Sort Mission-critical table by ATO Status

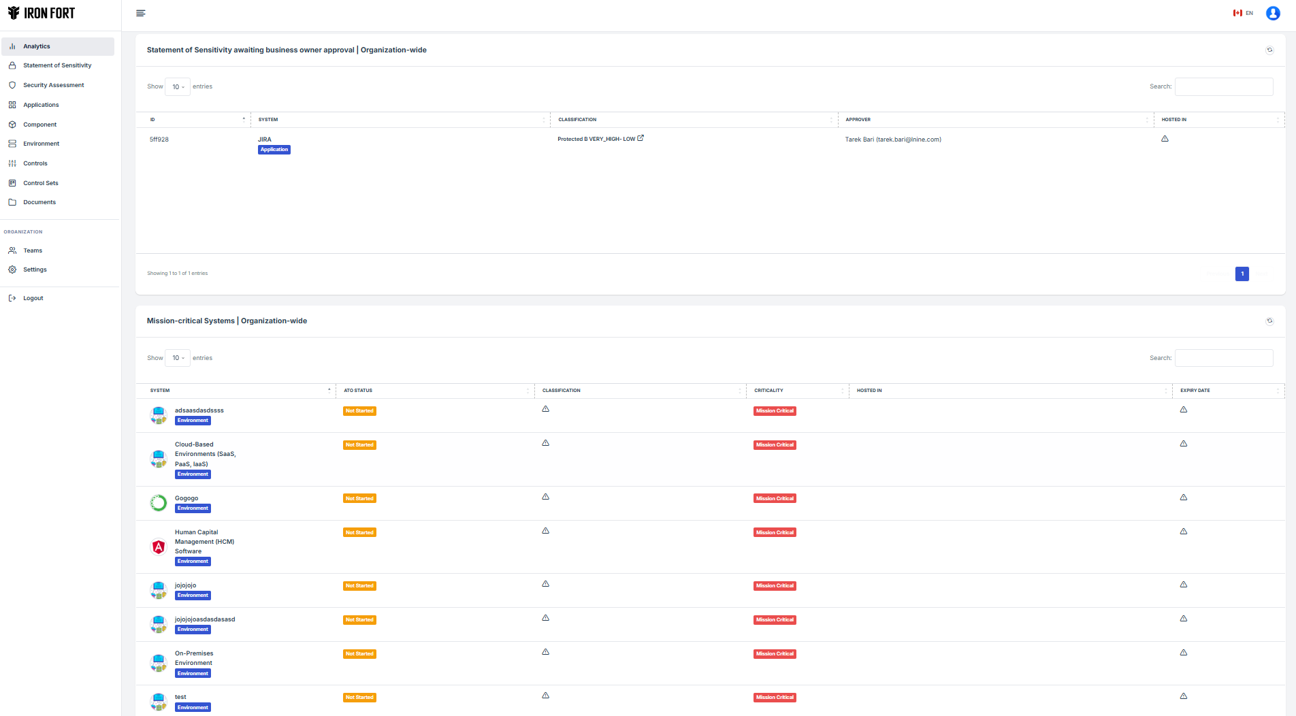click(x=436, y=391)
